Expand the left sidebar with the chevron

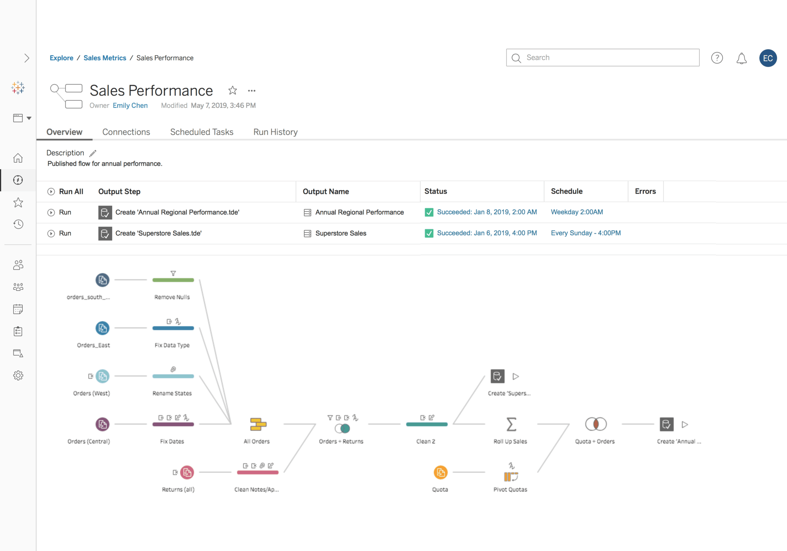pos(26,58)
